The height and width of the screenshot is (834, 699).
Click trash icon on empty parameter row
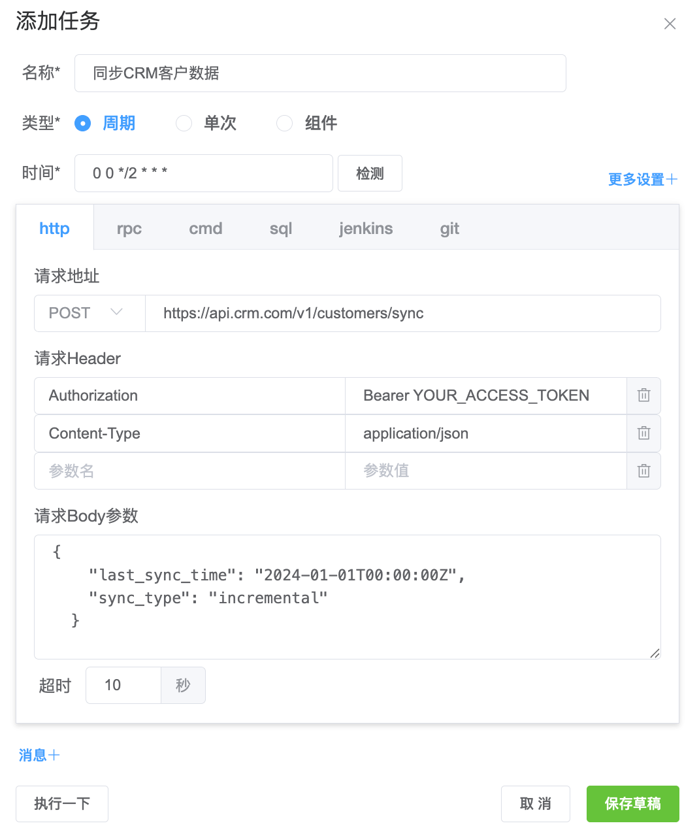coord(643,471)
